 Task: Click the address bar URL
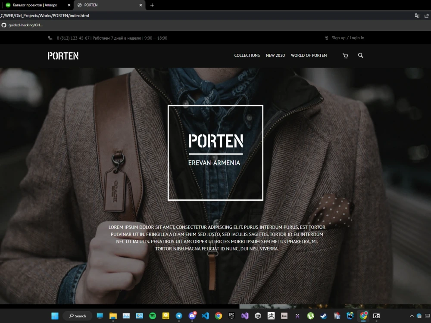(x=44, y=16)
